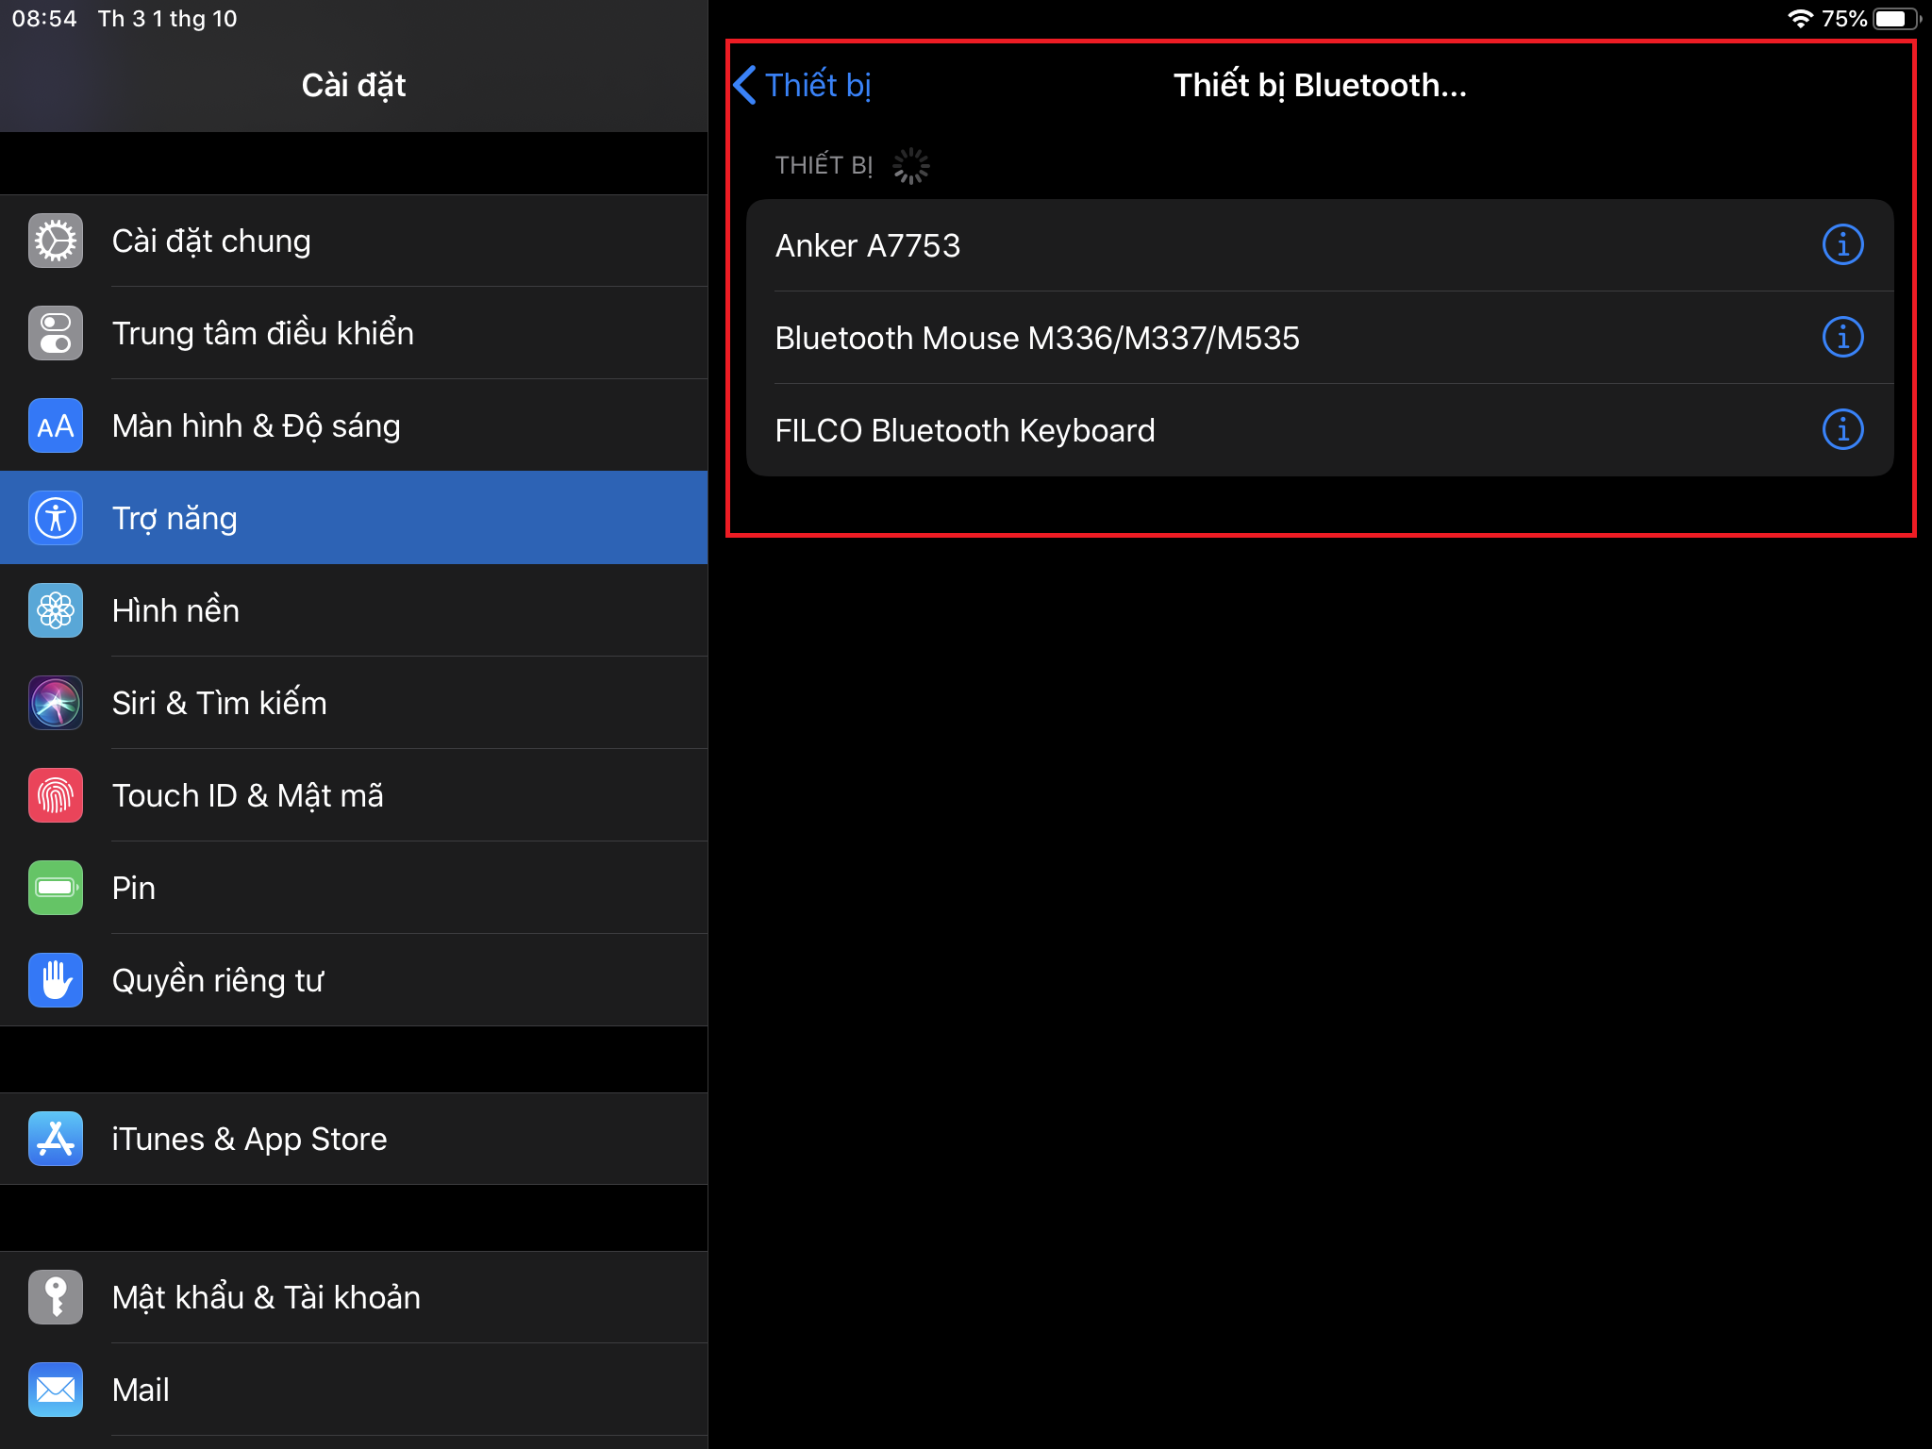The width and height of the screenshot is (1932, 1449).
Task: Tap the green Pin battery icon
Action: (x=56, y=888)
